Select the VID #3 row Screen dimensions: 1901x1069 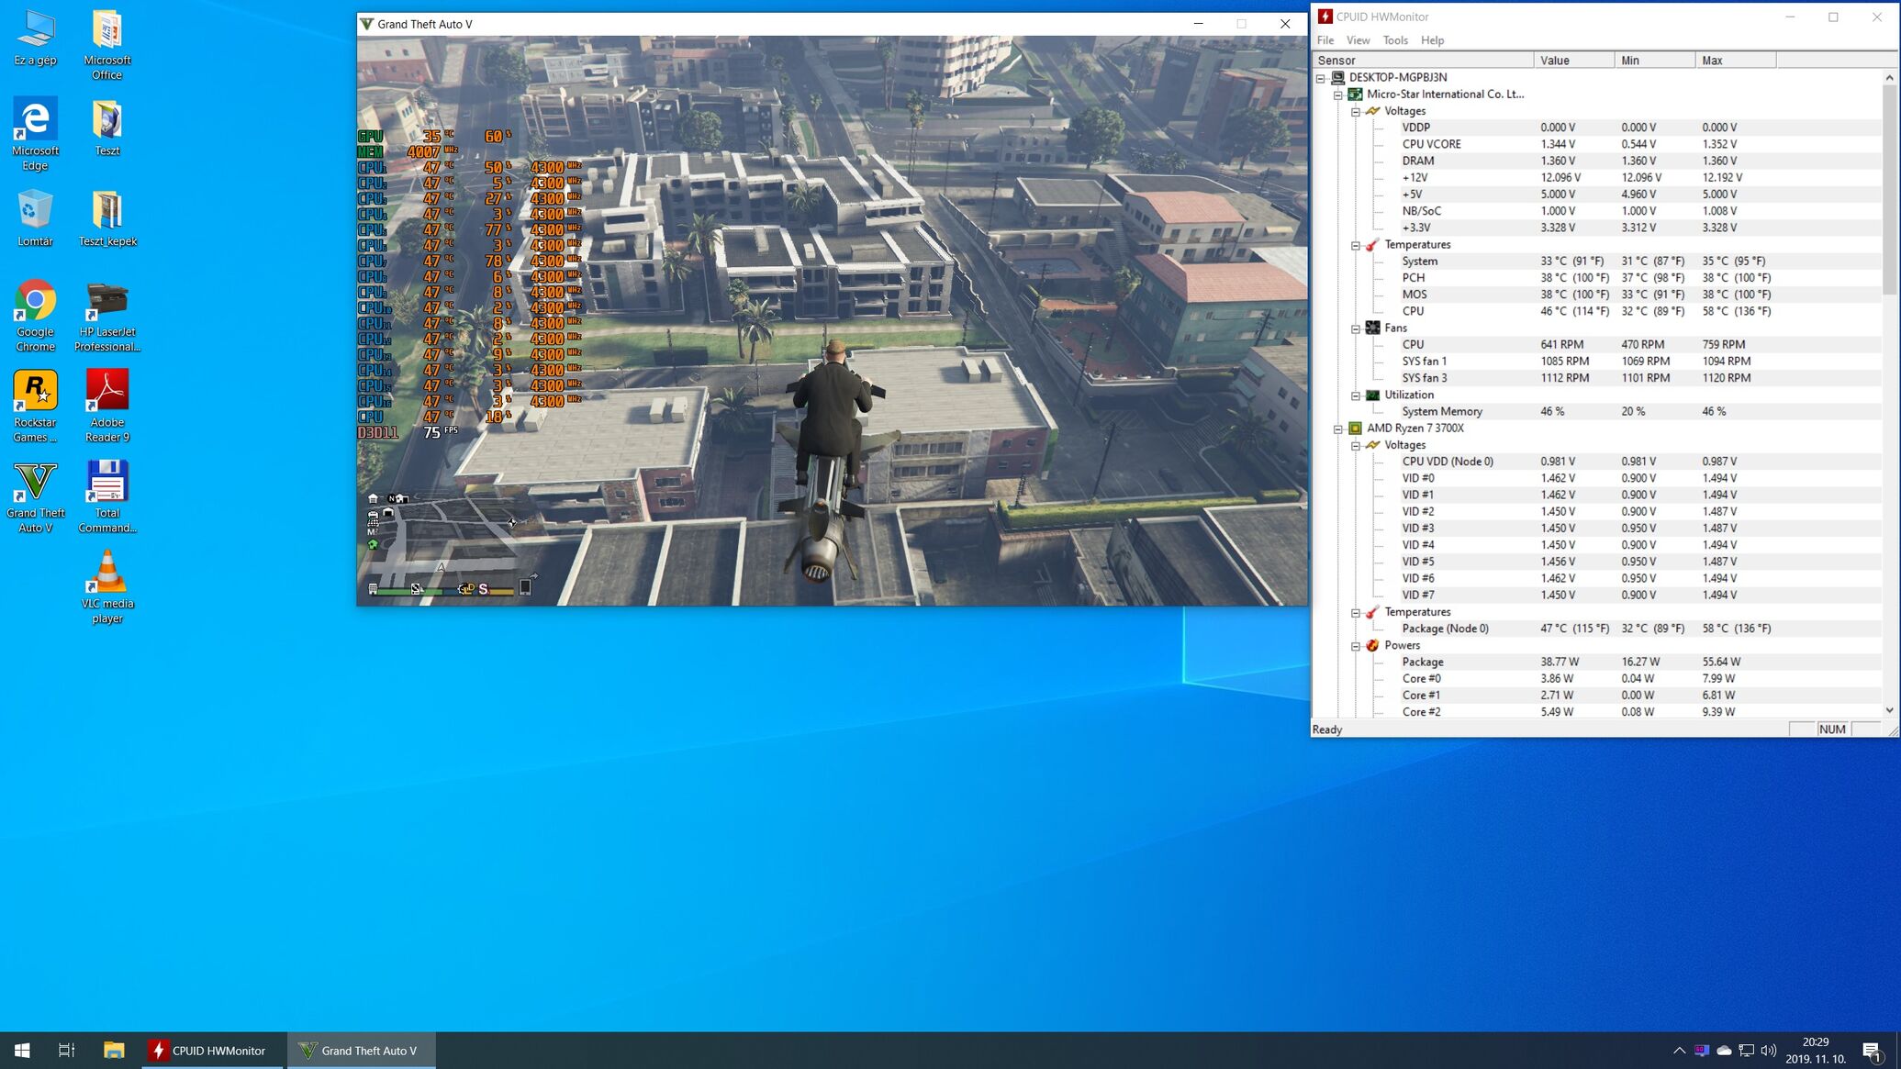1597,529
